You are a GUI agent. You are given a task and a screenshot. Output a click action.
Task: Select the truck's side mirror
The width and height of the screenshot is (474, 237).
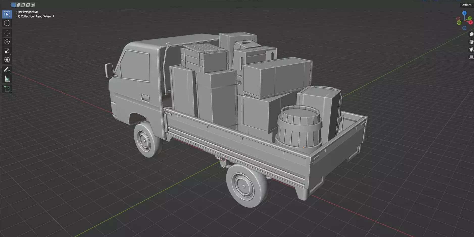pos(110,70)
